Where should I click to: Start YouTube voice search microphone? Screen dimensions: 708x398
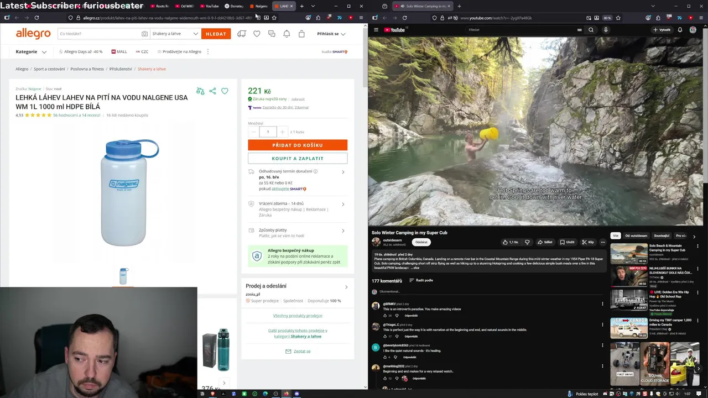coord(606,30)
